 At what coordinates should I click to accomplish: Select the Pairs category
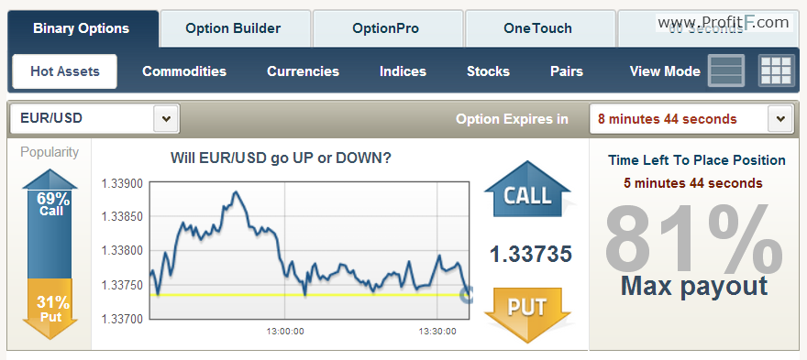[x=567, y=71]
